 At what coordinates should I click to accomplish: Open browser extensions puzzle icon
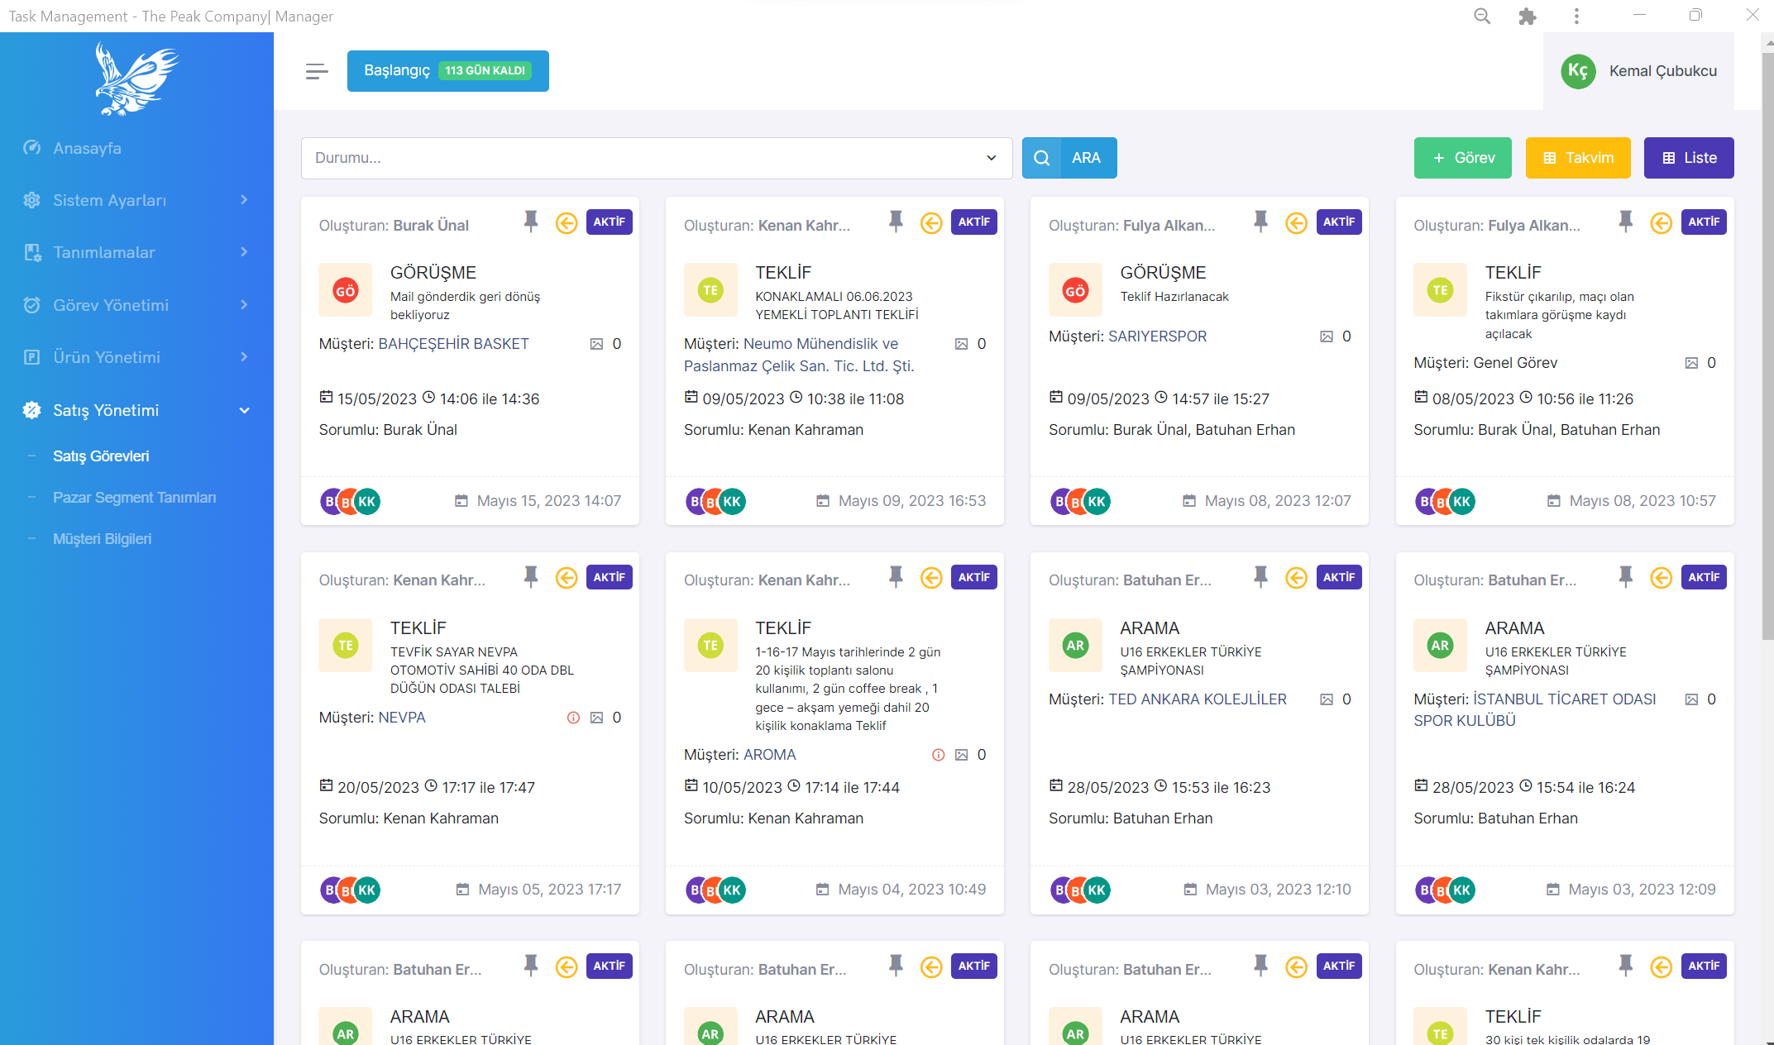tap(1528, 17)
